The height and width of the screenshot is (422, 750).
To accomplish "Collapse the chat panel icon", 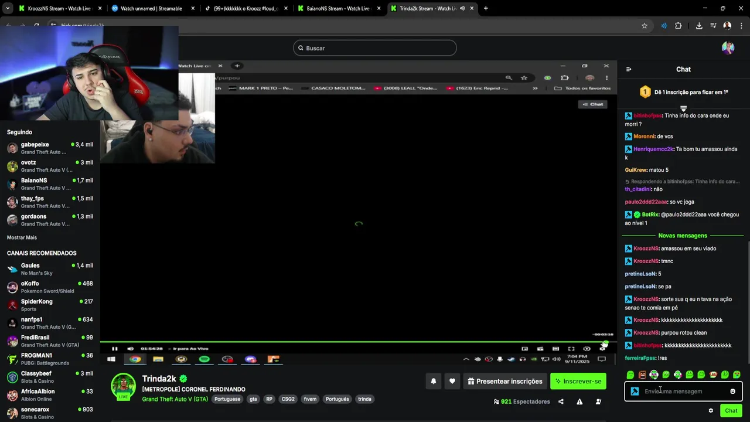I will (629, 69).
